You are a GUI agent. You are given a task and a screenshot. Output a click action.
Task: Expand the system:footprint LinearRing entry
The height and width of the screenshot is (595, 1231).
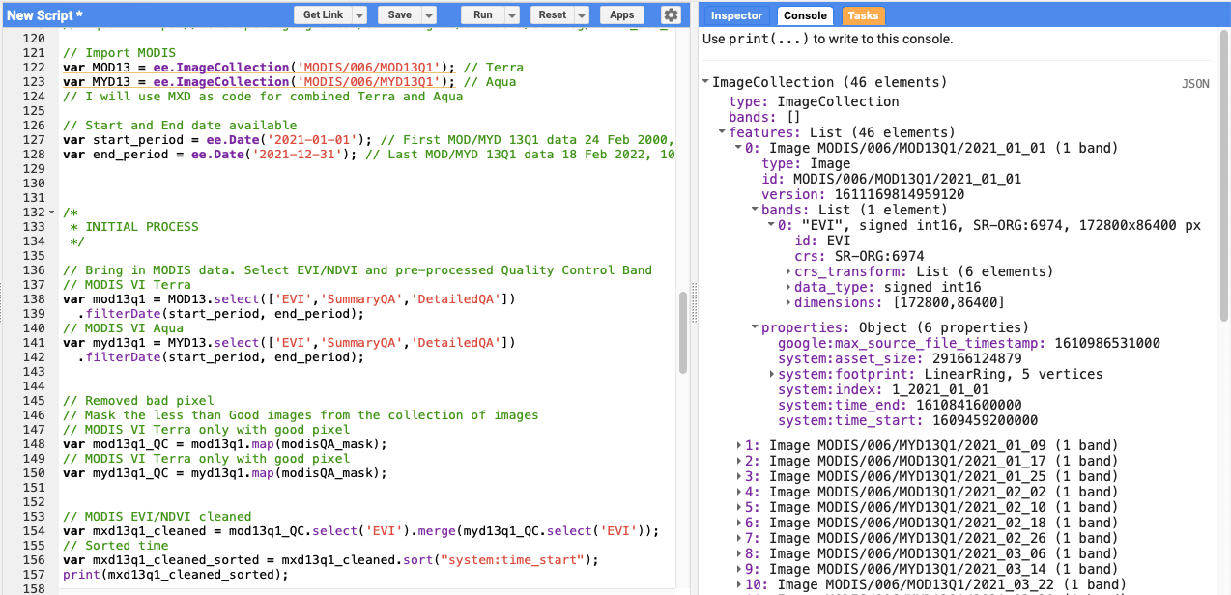(x=771, y=374)
